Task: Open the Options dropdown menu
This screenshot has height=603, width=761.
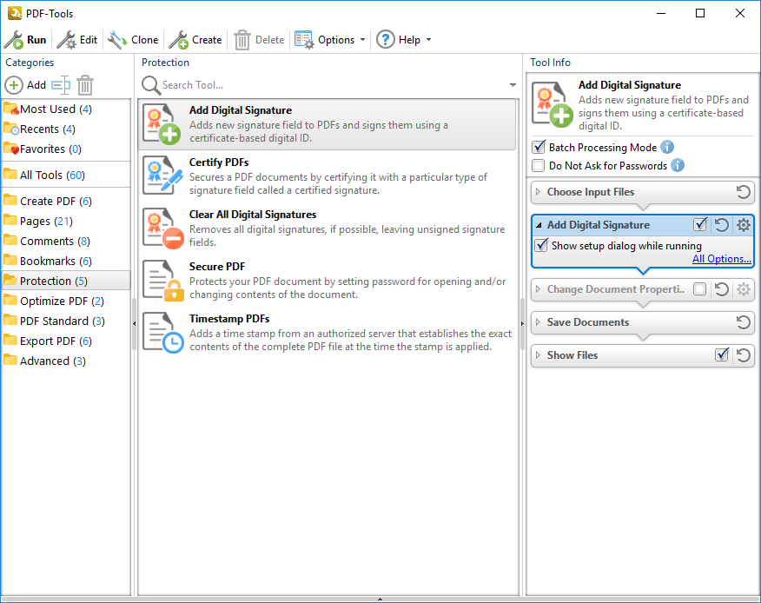Action: point(330,40)
